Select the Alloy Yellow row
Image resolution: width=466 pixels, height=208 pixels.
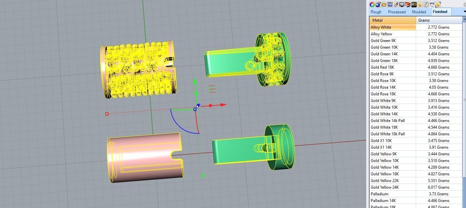pos(416,34)
